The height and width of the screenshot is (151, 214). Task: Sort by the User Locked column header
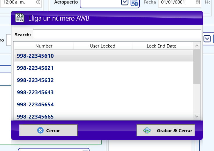click(102, 46)
